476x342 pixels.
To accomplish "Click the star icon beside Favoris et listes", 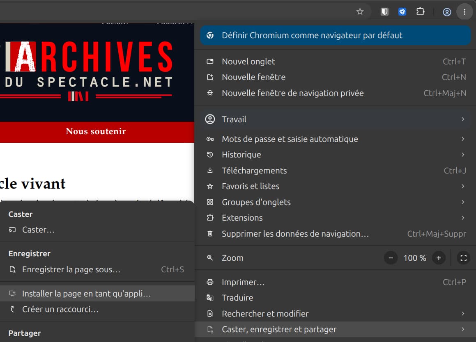I will tap(210, 186).
